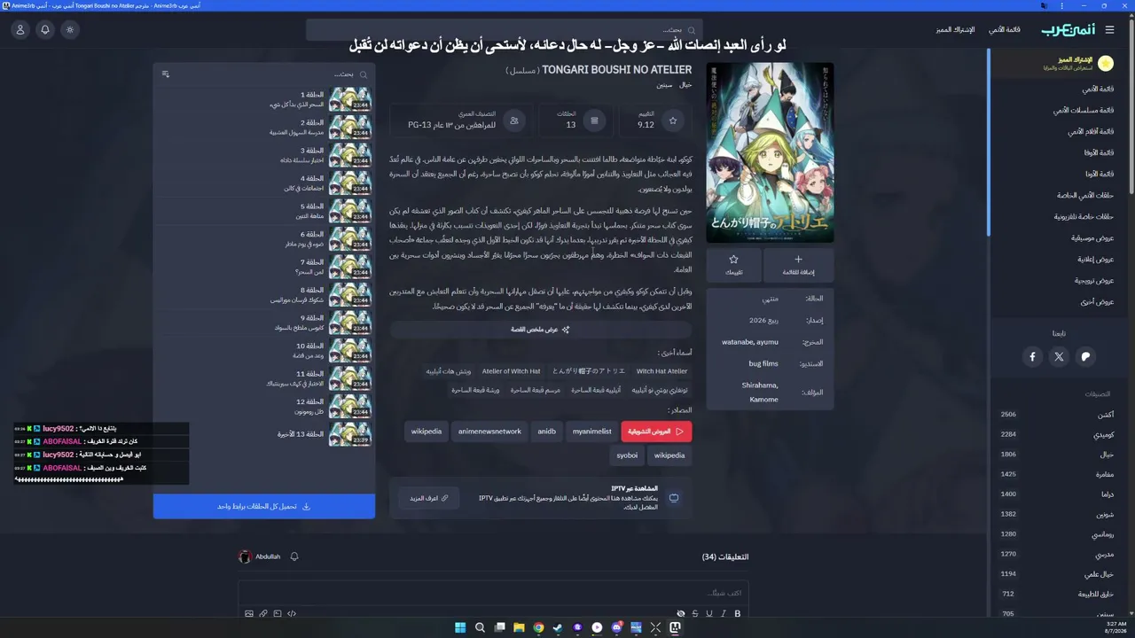Image resolution: width=1135 pixels, height=638 pixels.
Task: Click Abdullah's avatar in the comments header
Action: [x=245, y=556]
